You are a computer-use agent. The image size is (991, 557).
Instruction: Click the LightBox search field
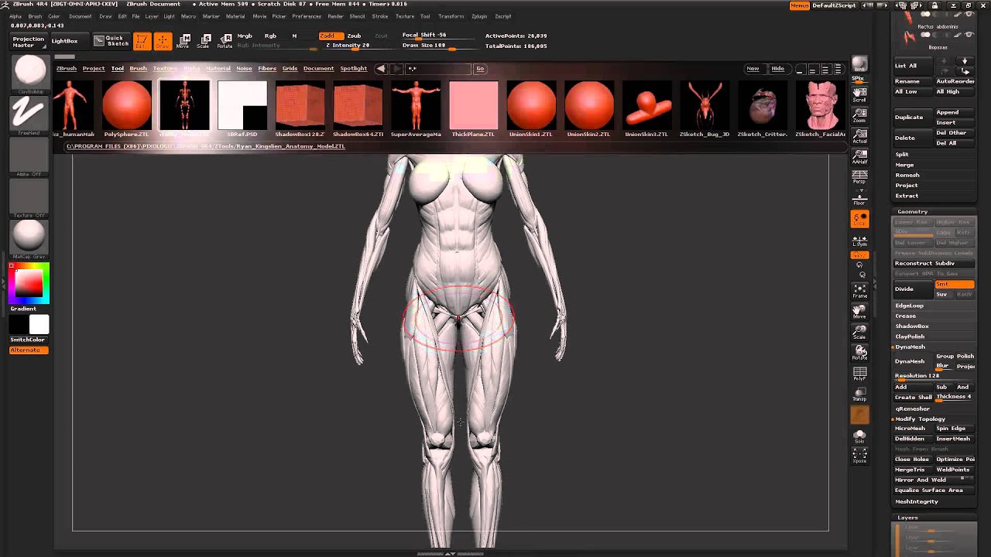click(x=439, y=69)
